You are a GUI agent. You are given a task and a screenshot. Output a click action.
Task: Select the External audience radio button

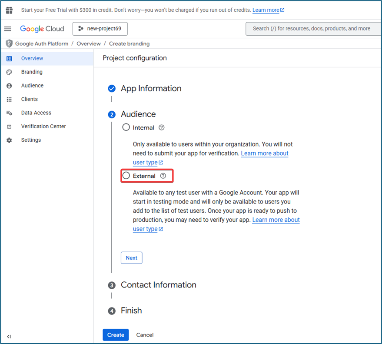coord(126,176)
